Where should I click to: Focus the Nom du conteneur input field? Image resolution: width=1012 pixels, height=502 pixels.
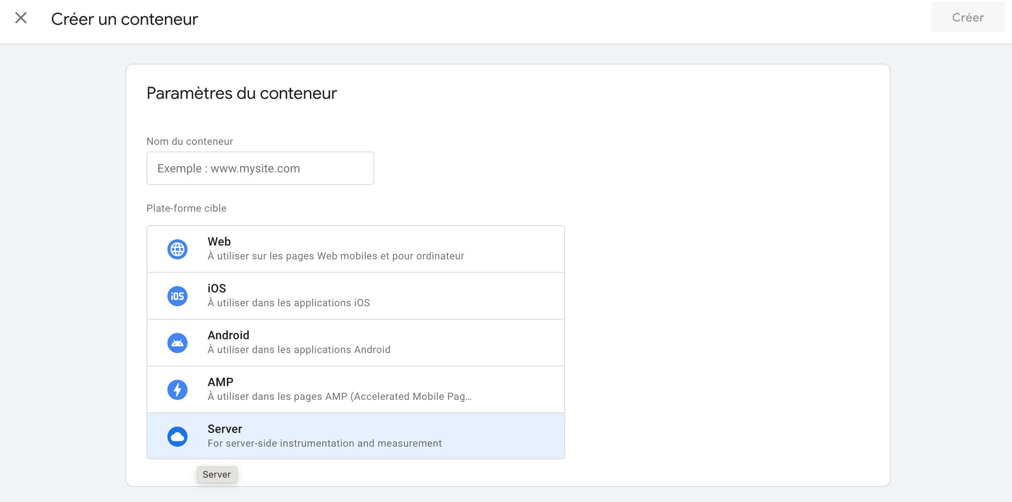pos(260,168)
